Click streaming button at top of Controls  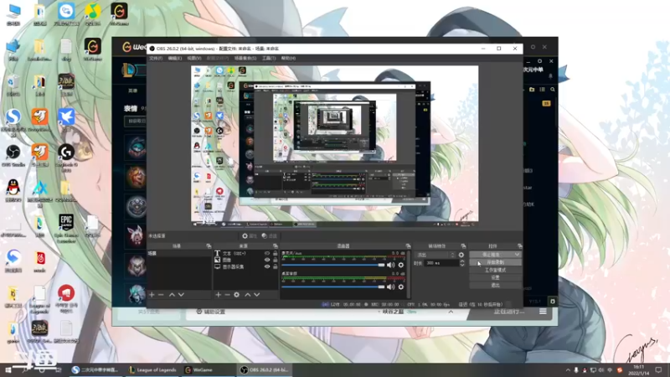(491, 255)
